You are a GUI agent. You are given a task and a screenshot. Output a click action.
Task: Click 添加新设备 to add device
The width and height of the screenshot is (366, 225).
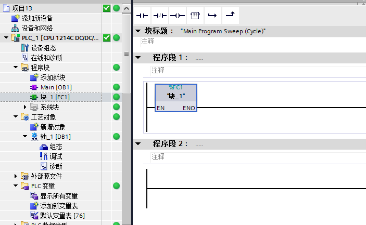[x=36, y=18]
